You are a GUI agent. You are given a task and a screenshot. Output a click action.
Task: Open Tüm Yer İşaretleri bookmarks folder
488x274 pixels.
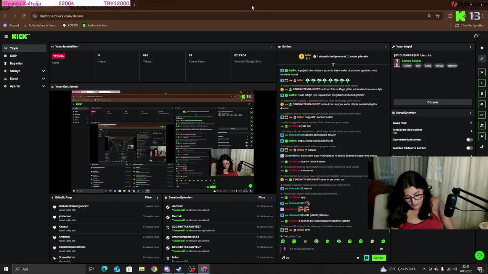tap(470, 25)
